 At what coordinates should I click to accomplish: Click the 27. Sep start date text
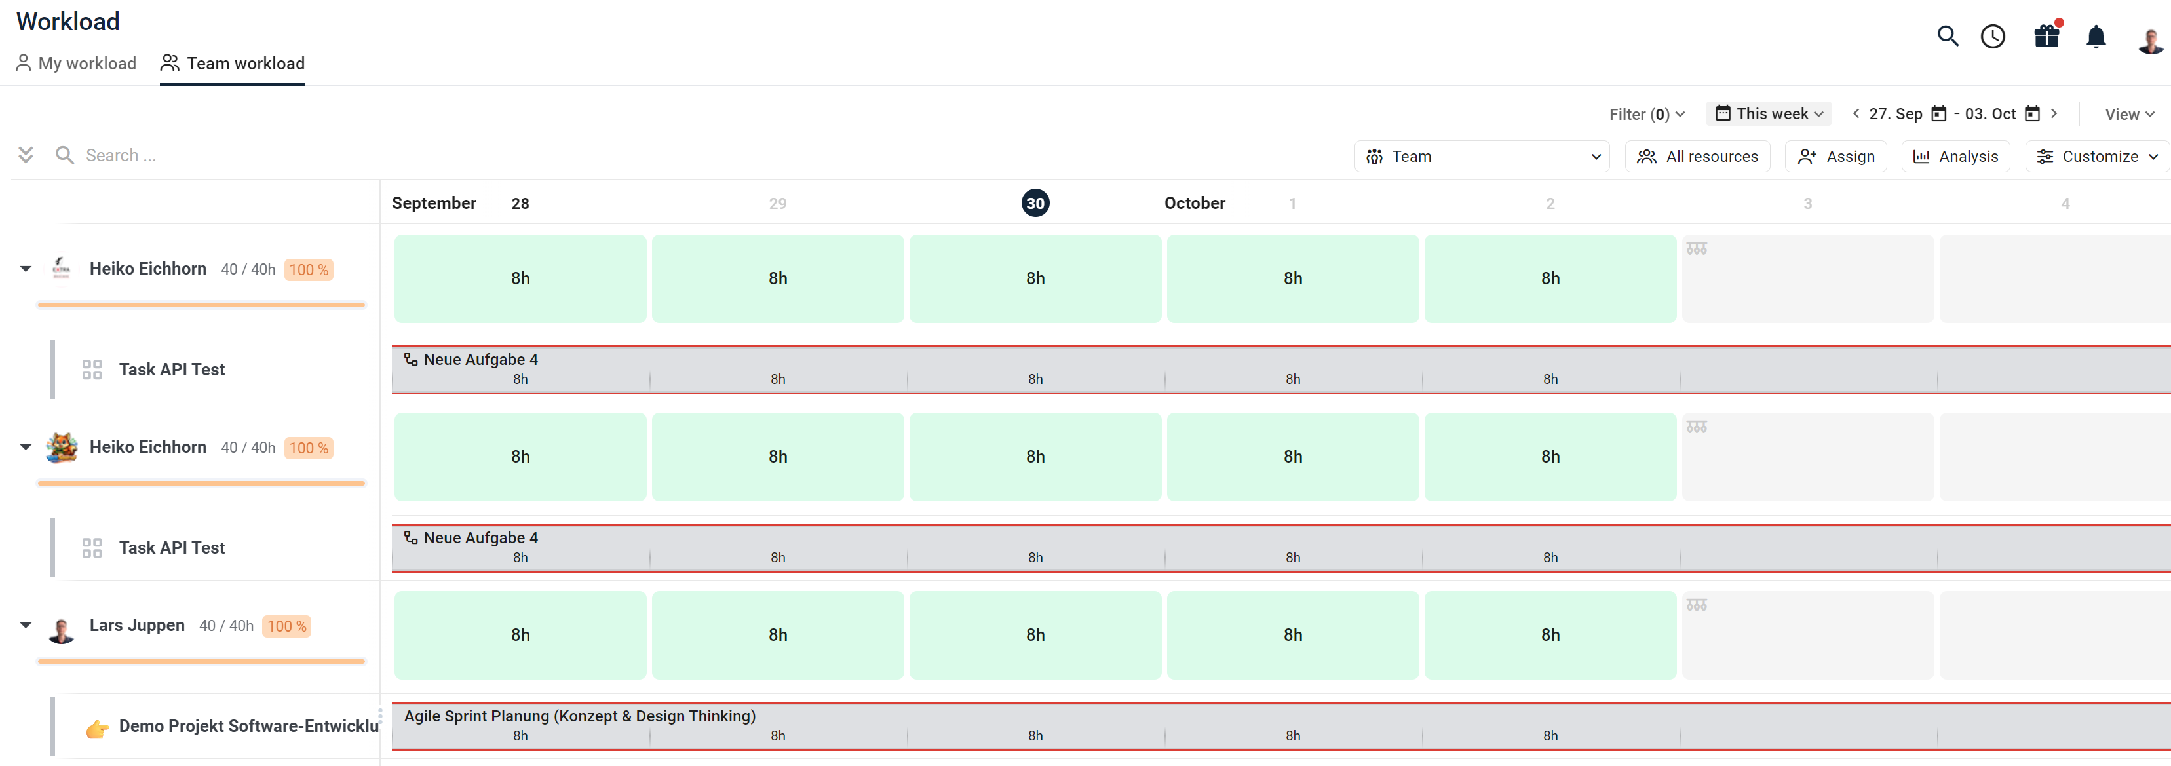[1895, 114]
